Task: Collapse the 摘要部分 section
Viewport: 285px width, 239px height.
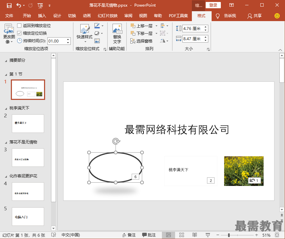Action: point(6,61)
